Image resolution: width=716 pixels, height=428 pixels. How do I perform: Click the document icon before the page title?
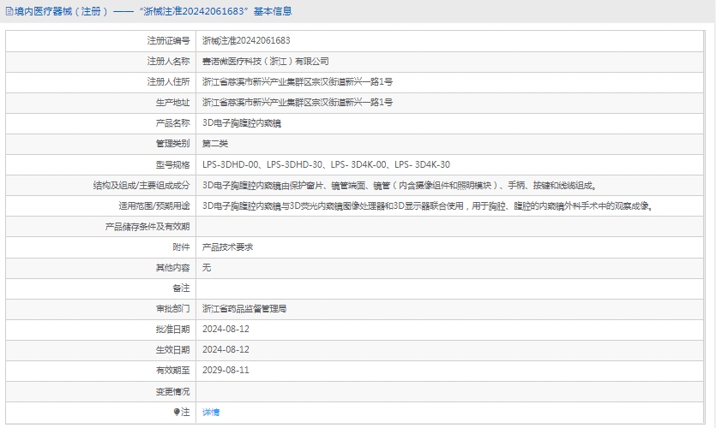coord(9,11)
